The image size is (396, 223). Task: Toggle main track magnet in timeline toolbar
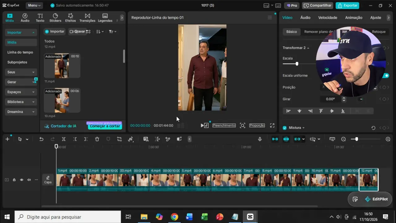[275, 139]
